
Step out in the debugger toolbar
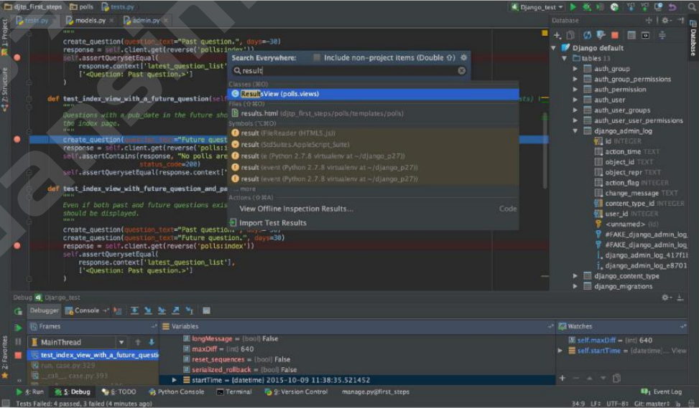click(175, 310)
